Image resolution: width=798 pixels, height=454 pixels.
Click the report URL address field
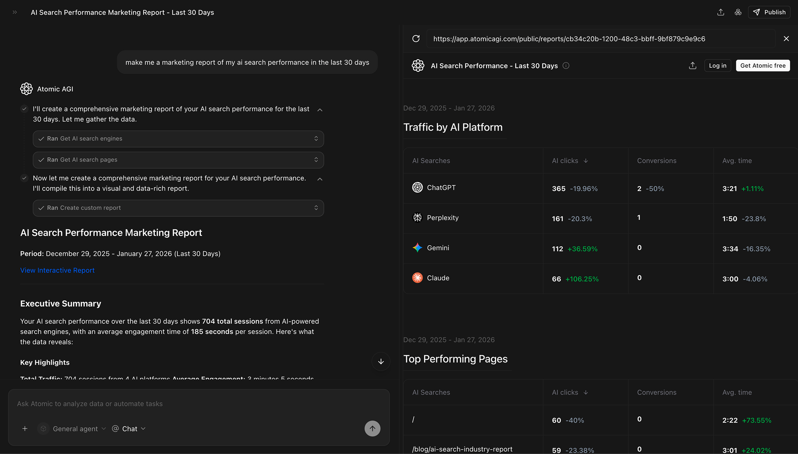click(569, 38)
